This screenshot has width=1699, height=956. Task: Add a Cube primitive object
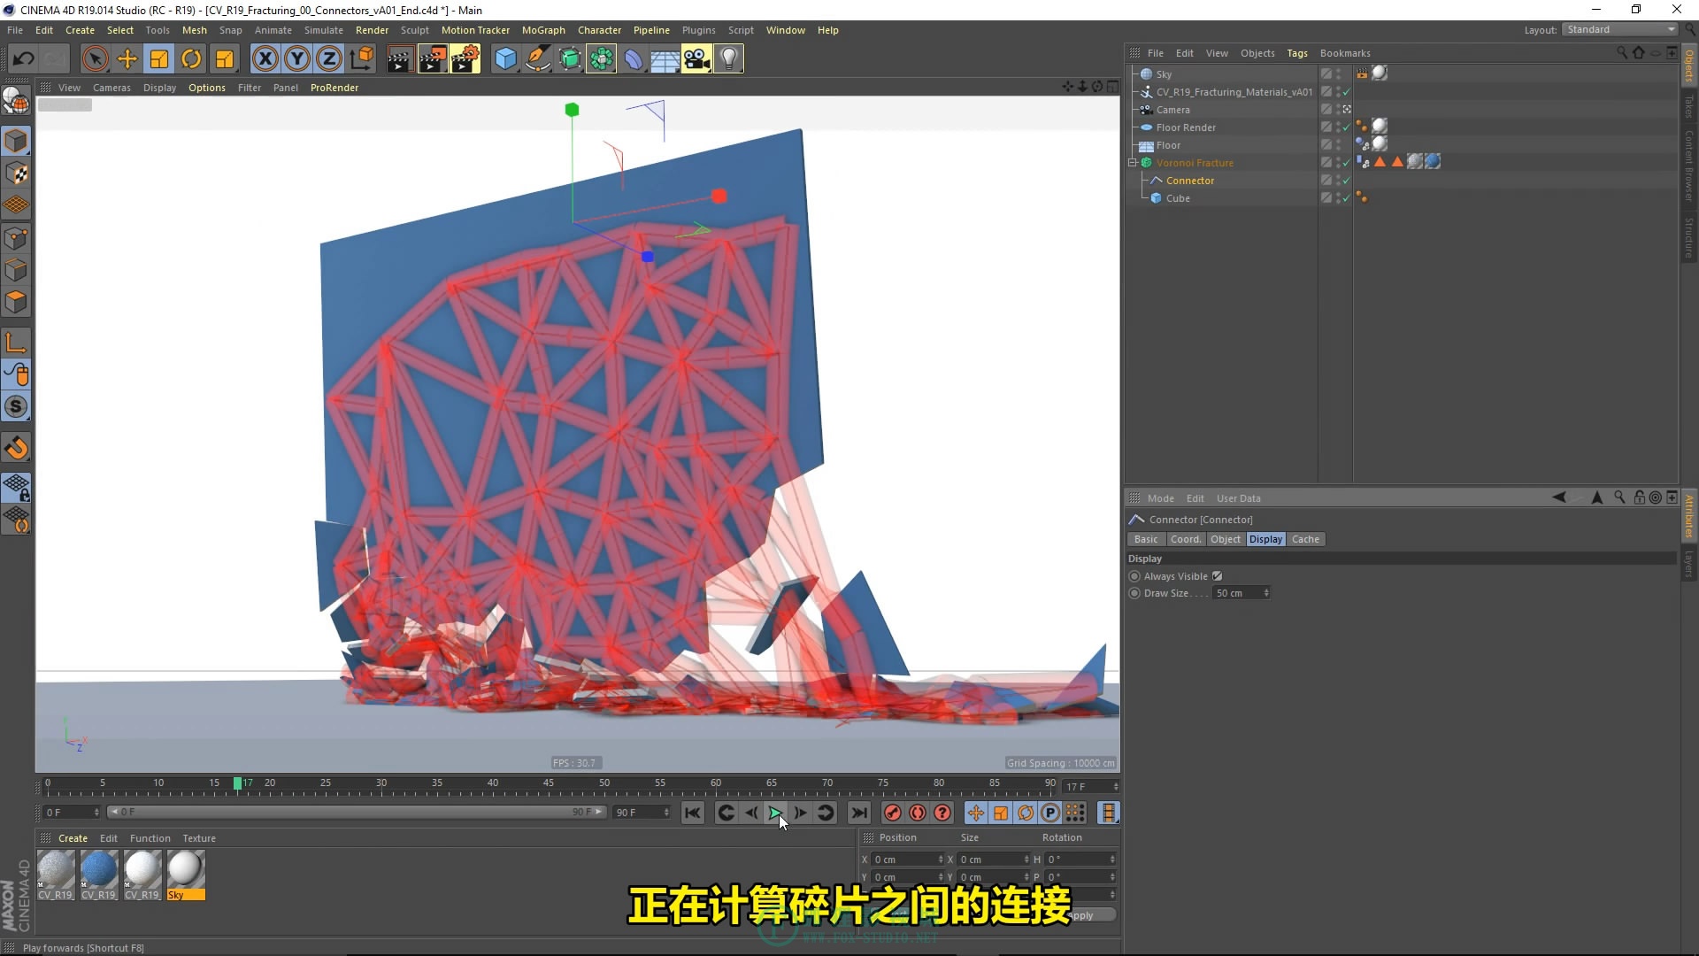pyautogui.click(x=505, y=59)
